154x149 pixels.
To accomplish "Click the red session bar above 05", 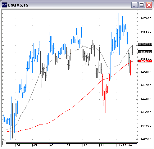I will [x=40, y=143].
